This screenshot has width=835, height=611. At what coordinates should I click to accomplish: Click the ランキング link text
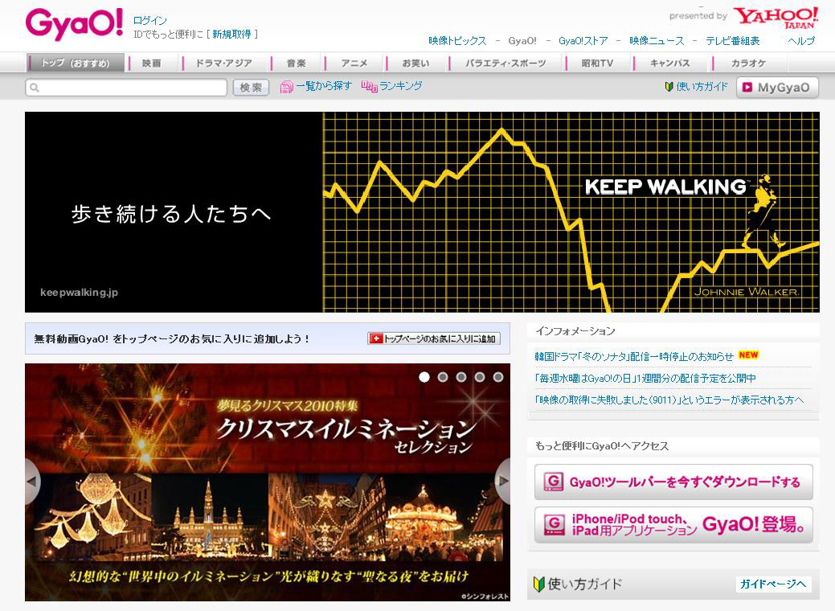coord(401,86)
